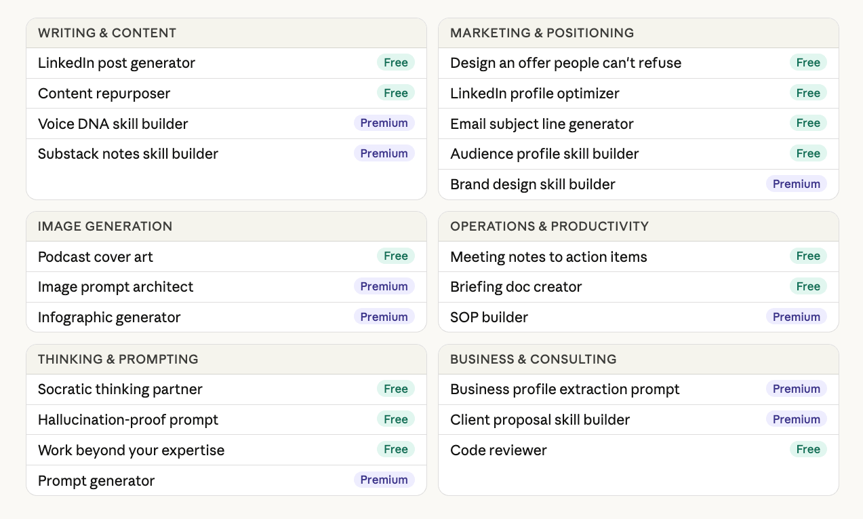Viewport: 863px width, 519px height.
Task: Click Substack notes skill builder
Action: 226,154
